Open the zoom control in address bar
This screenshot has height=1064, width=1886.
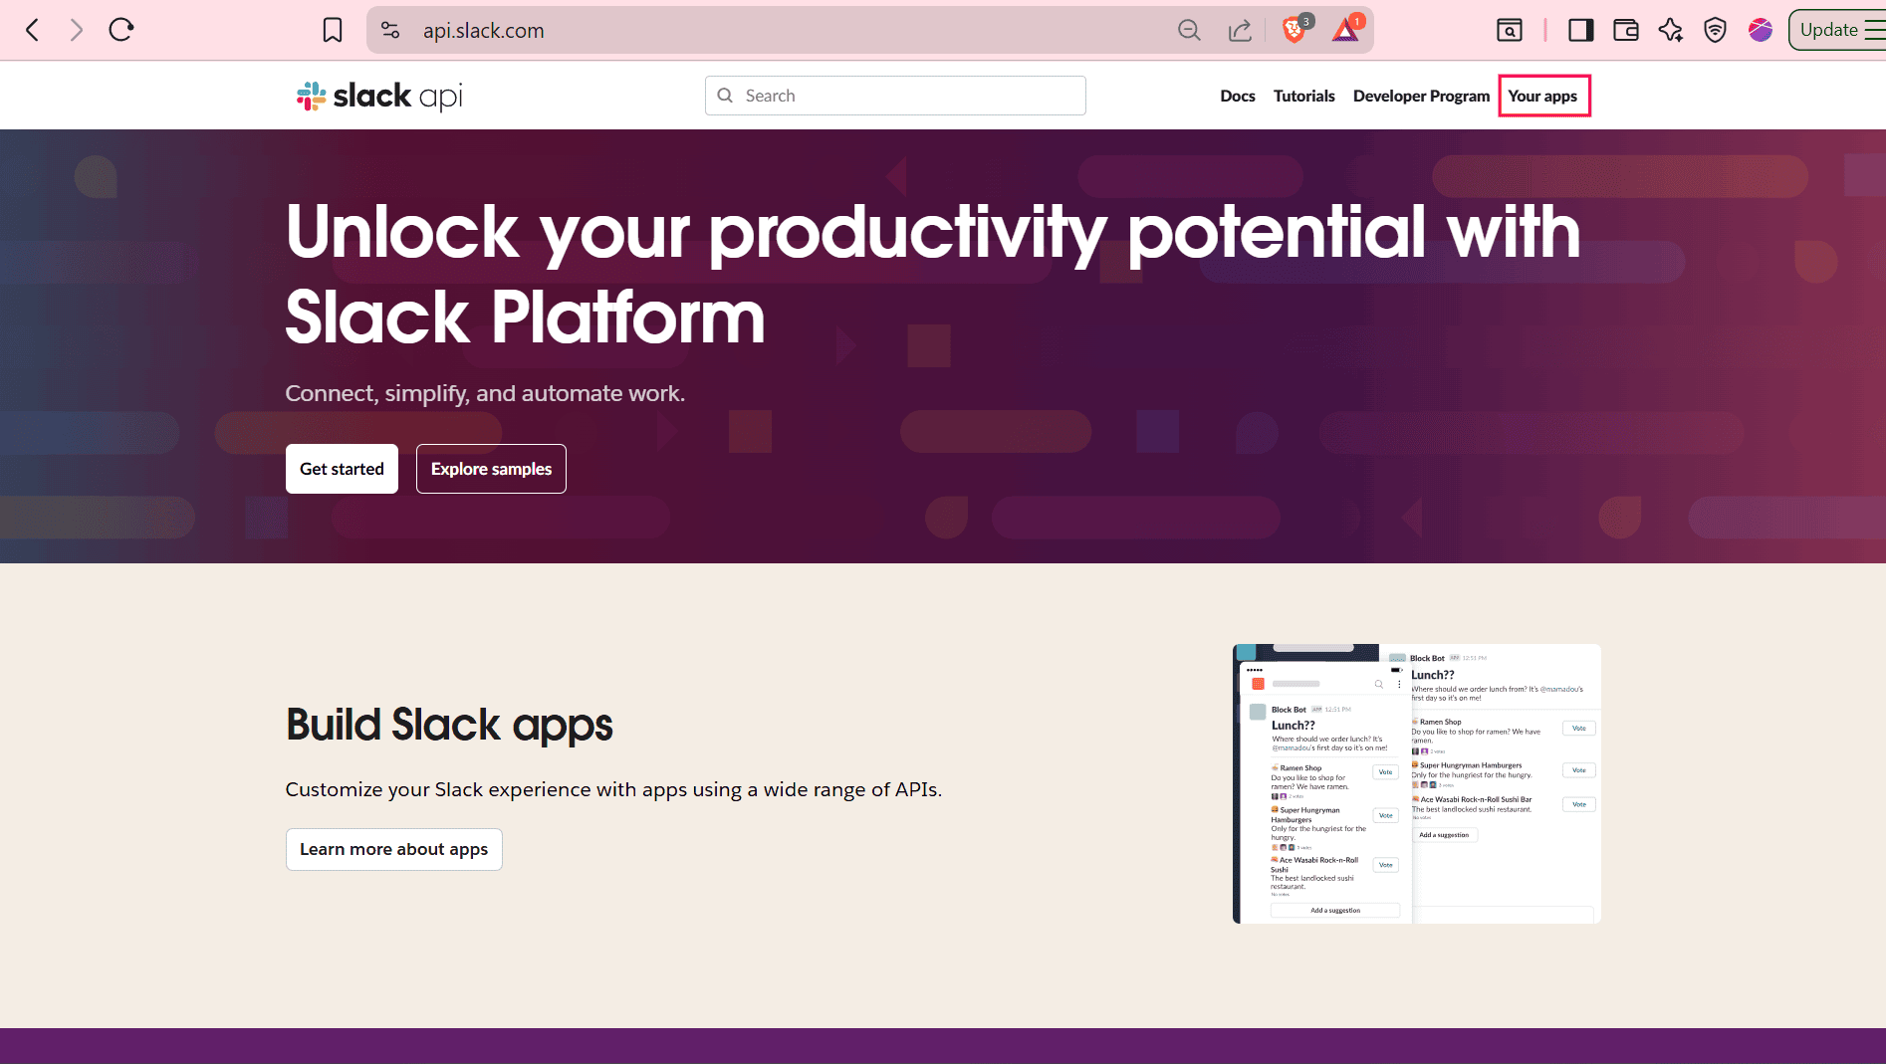pyautogui.click(x=1189, y=30)
